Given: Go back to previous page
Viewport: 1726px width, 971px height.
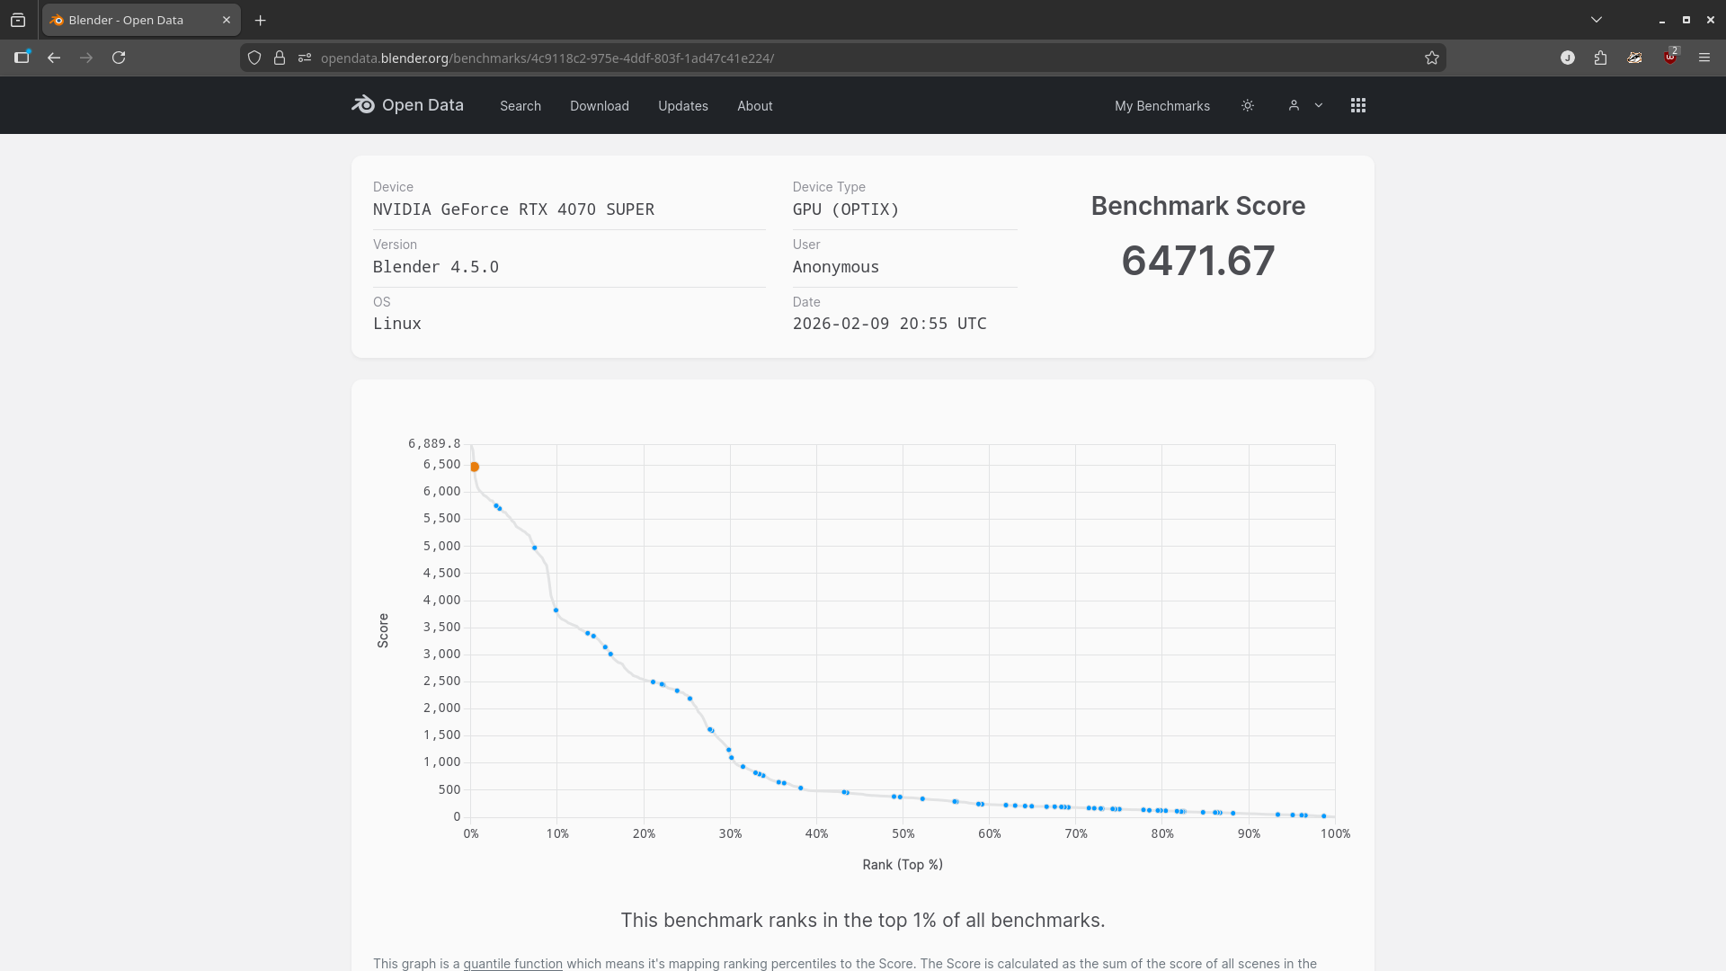Looking at the screenshot, I should pos(54,58).
